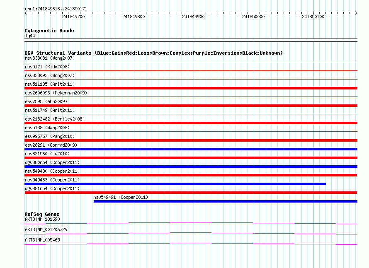This screenshot has height=268, width=369.
Task: Click the 241850100 ruler position
Action: [x=313, y=17]
